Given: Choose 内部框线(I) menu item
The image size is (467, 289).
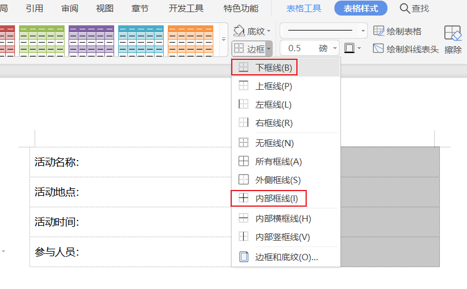Looking at the screenshot, I should 285,198.
